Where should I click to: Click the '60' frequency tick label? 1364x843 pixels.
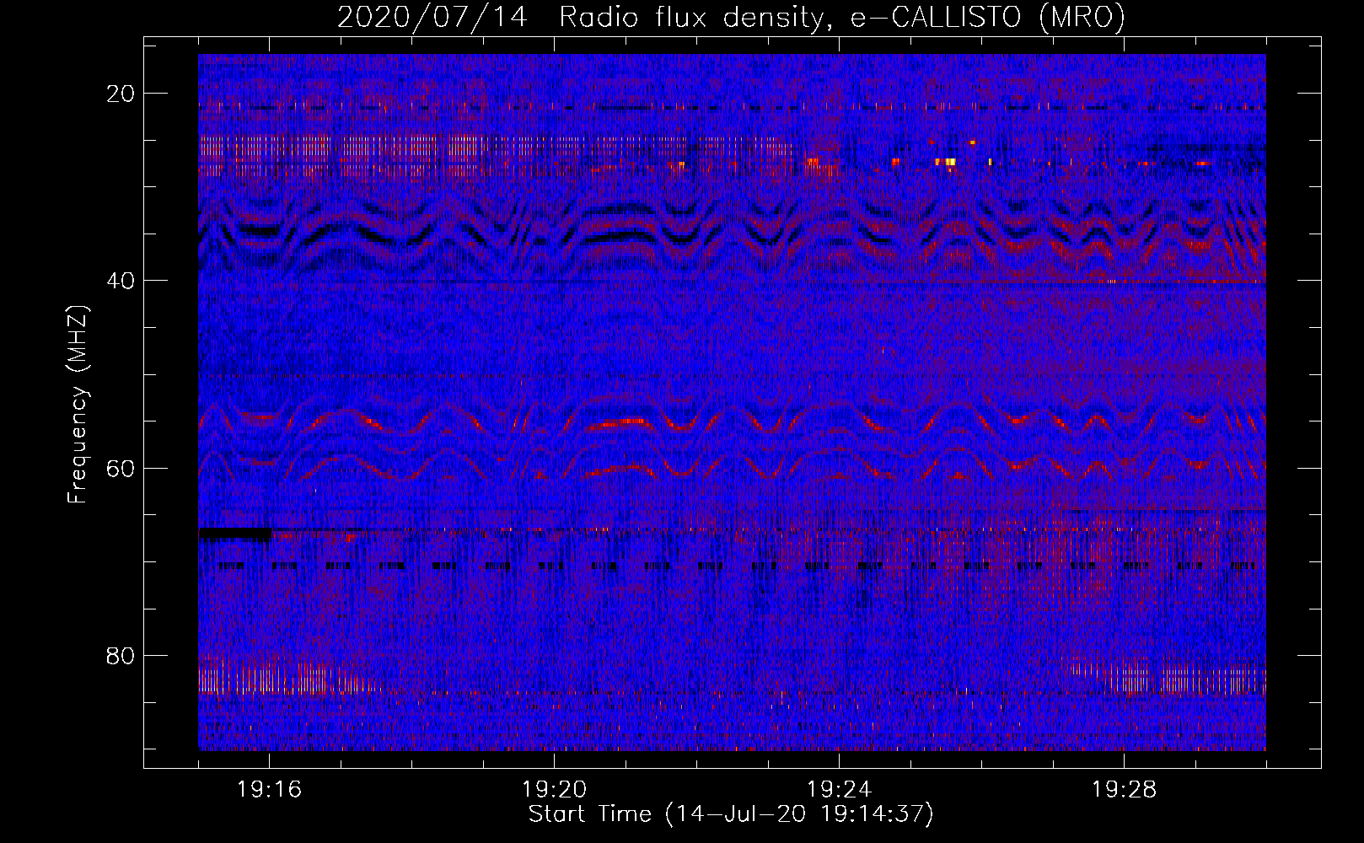pyautogui.click(x=121, y=468)
